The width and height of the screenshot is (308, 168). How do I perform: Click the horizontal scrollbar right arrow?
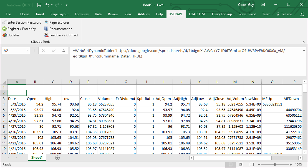(300, 158)
